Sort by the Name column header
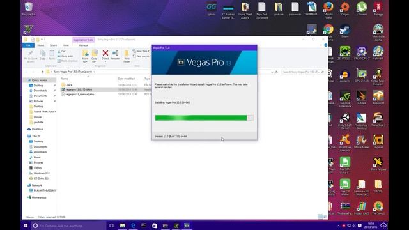Image resolution: width=409 pixels, height=230 pixels. click(65, 79)
